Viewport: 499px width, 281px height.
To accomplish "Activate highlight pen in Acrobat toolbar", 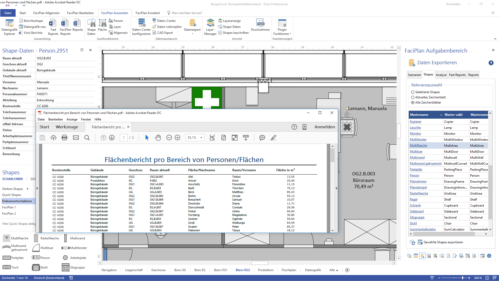I will point(273,138).
